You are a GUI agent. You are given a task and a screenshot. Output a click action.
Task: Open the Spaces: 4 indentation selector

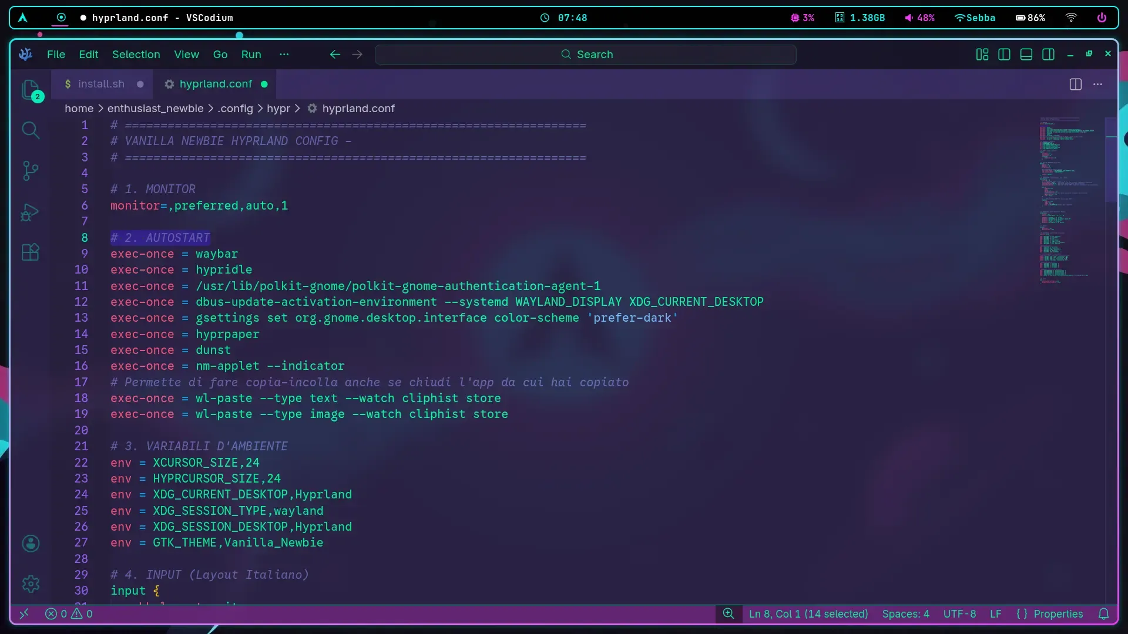click(905, 614)
